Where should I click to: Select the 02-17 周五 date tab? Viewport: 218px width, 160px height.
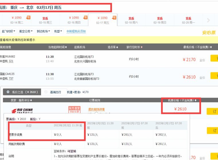[103, 20]
